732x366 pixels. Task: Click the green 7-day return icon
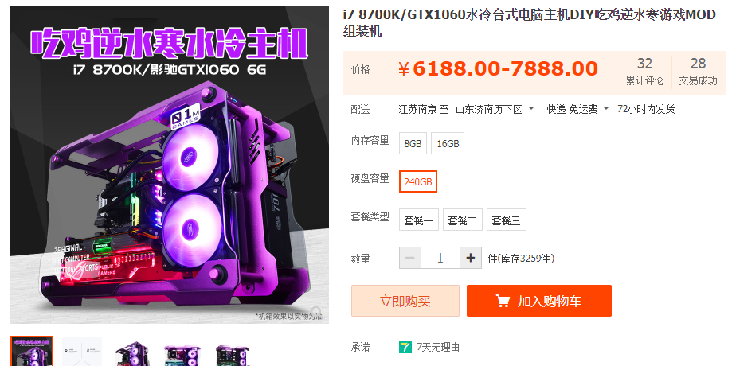pos(405,347)
